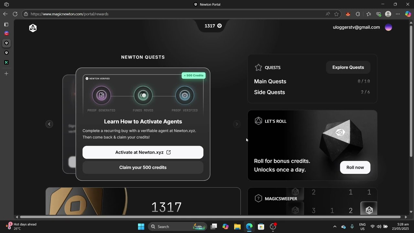Open the Copilot sidebar icon
Screen dimensions: 414x233
click(x=408, y=14)
